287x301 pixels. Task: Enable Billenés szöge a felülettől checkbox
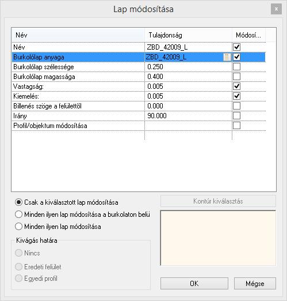coord(236,106)
